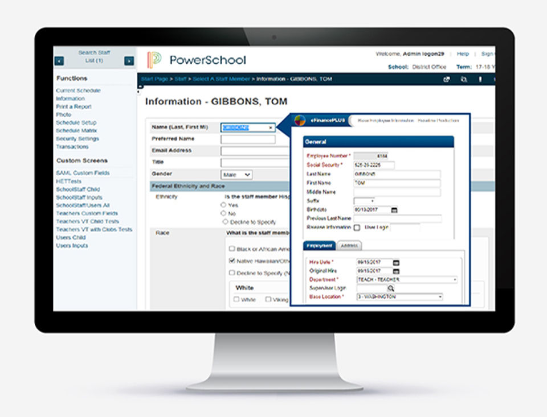This screenshot has height=417, width=547.
Task: Open the Hire Date calendar picker
Action: [396, 263]
